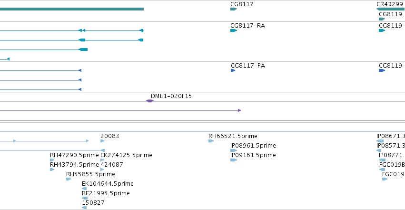Click the 424087 feature label

[111, 165]
